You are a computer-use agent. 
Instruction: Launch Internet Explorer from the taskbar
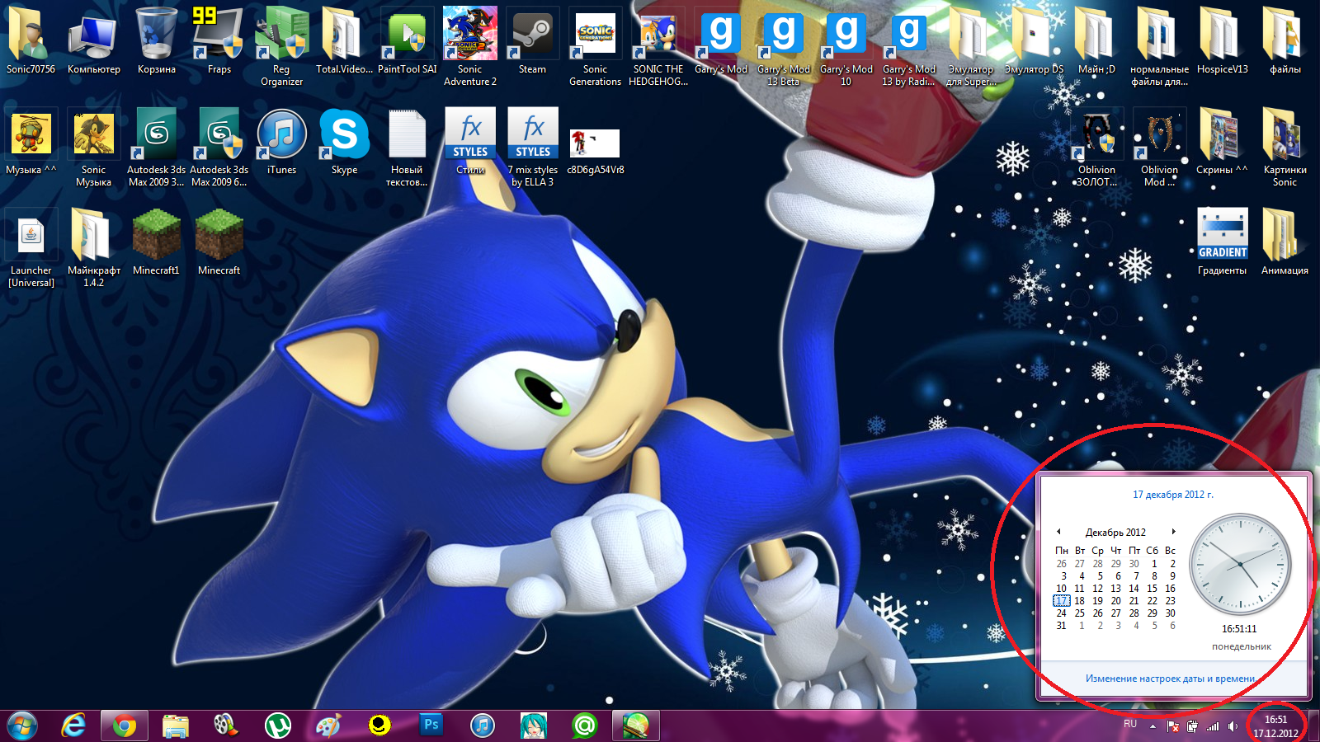tap(74, 726)
